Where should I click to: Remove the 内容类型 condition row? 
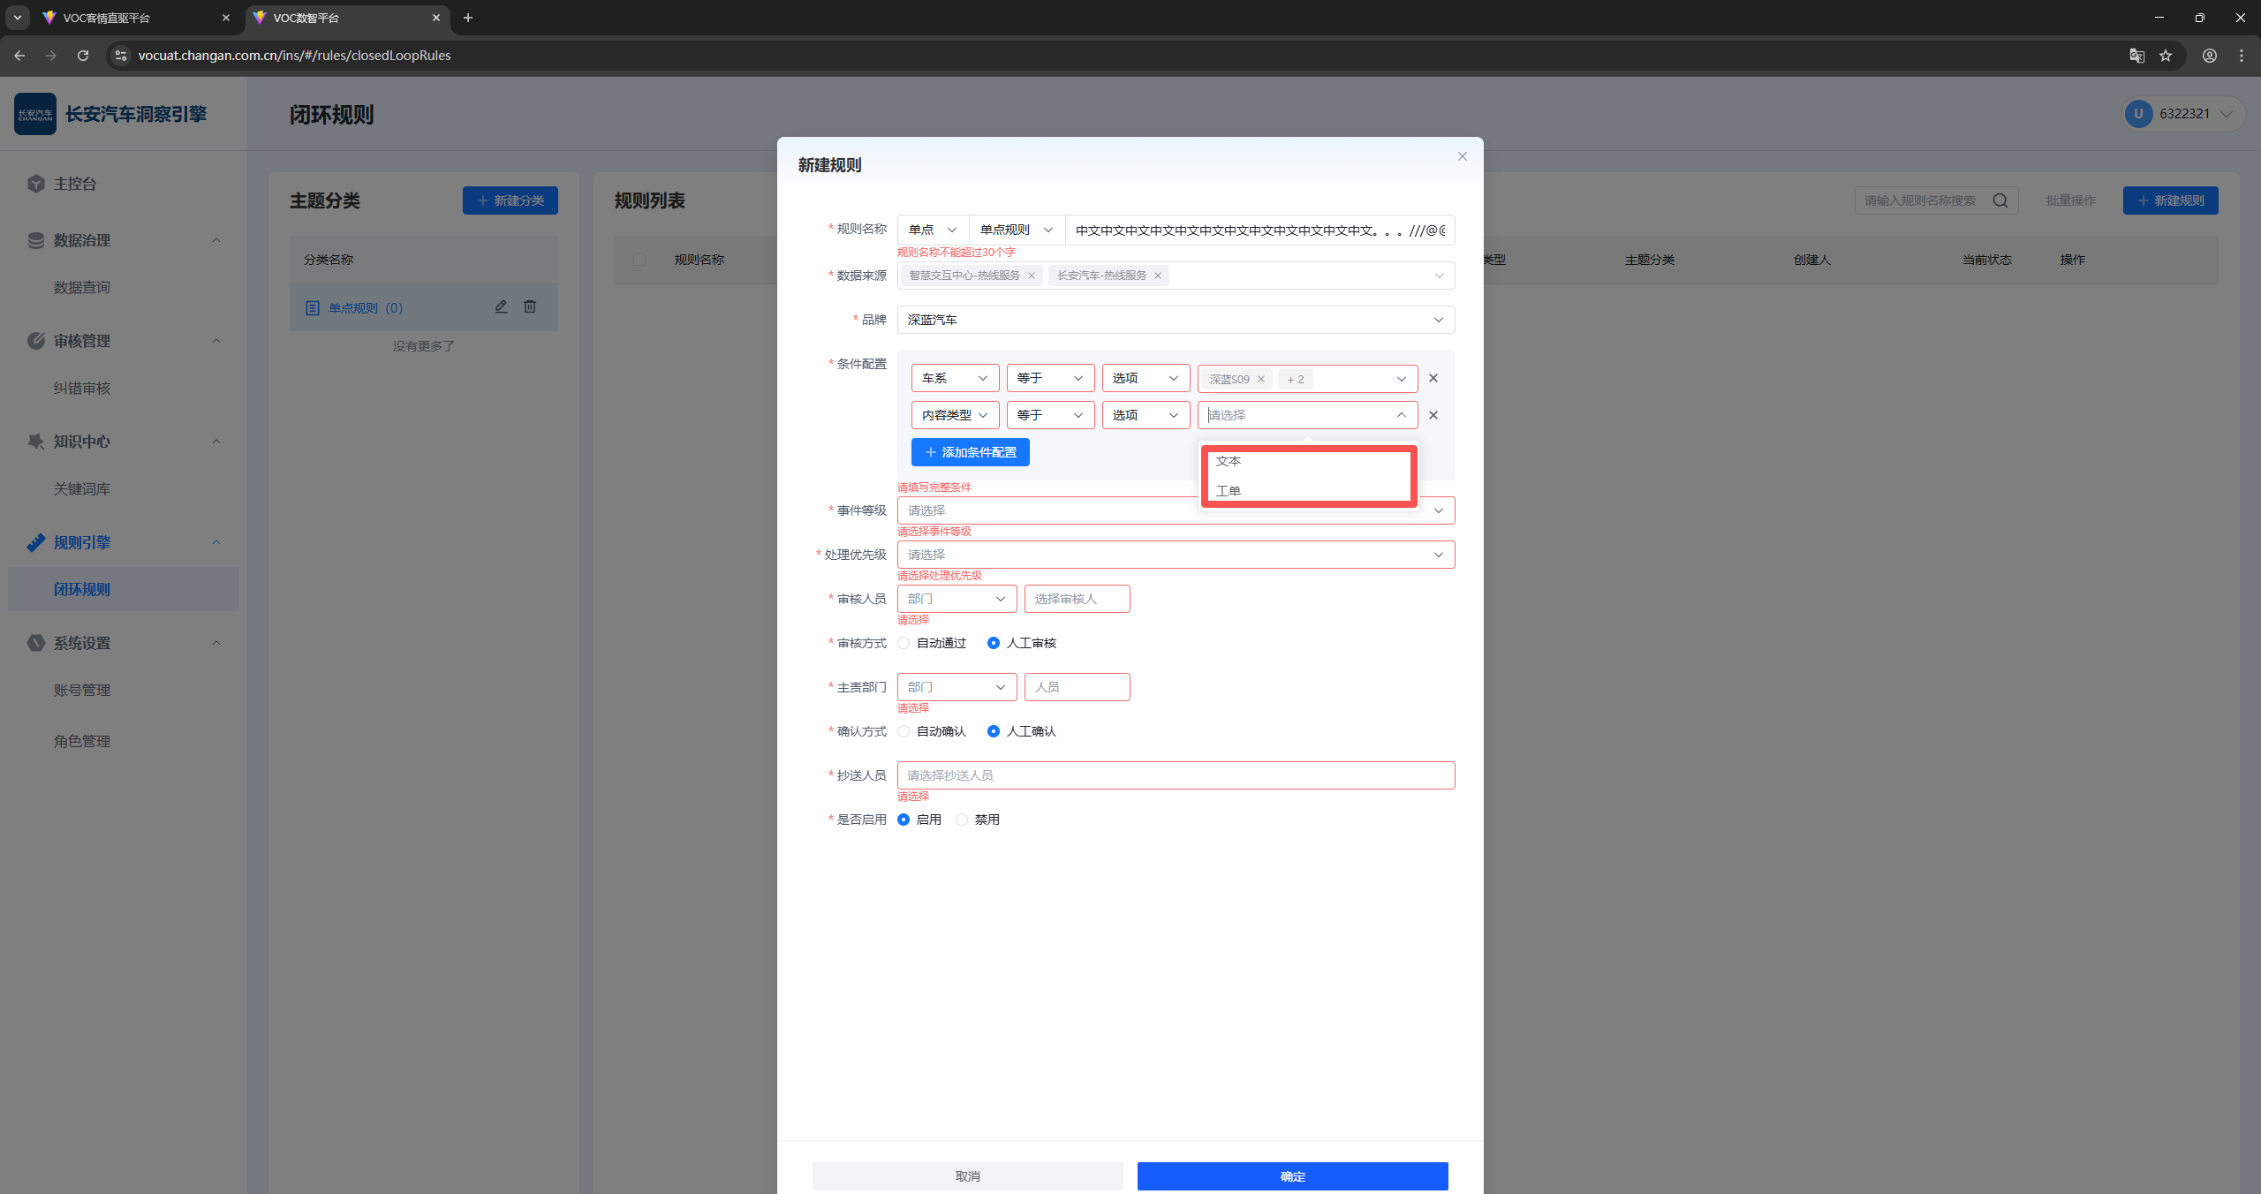pos(1433,415)
